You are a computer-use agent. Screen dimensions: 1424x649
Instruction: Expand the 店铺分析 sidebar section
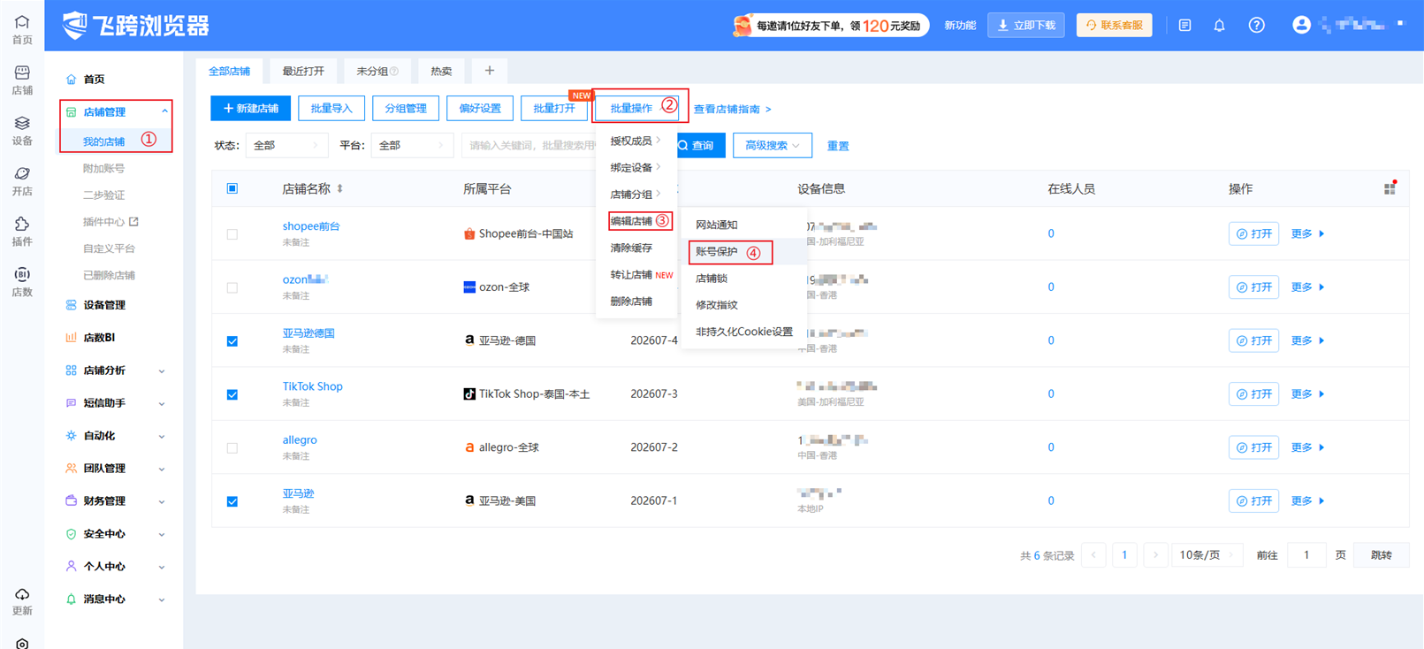162,371
